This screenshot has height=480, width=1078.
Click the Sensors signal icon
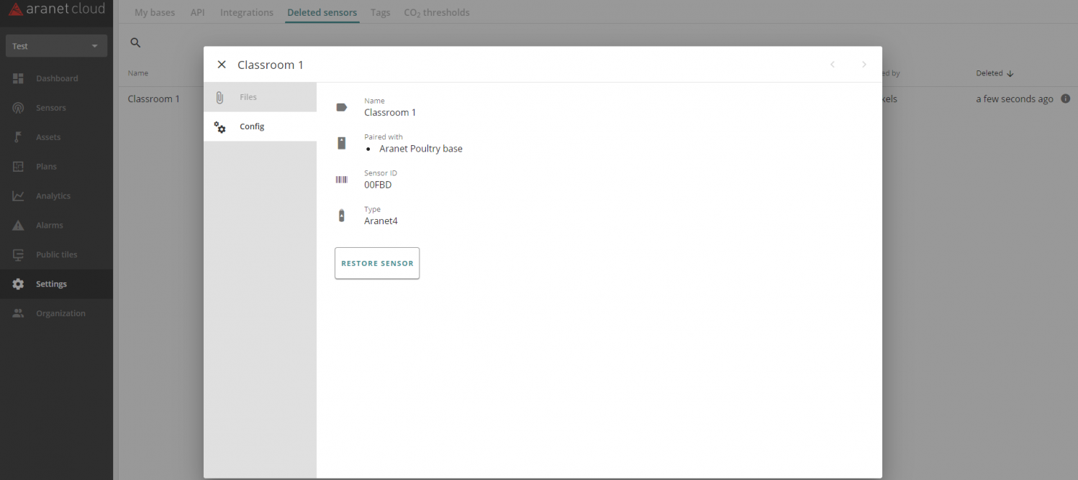tap(19, 108)
